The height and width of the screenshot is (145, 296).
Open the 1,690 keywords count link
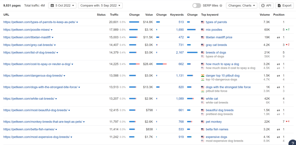click(x=180, y=30)
